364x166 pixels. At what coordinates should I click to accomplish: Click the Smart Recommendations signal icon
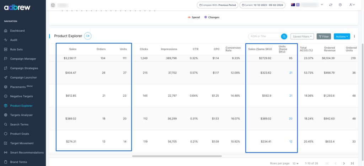pyautogui.click(x=6, y=152)
